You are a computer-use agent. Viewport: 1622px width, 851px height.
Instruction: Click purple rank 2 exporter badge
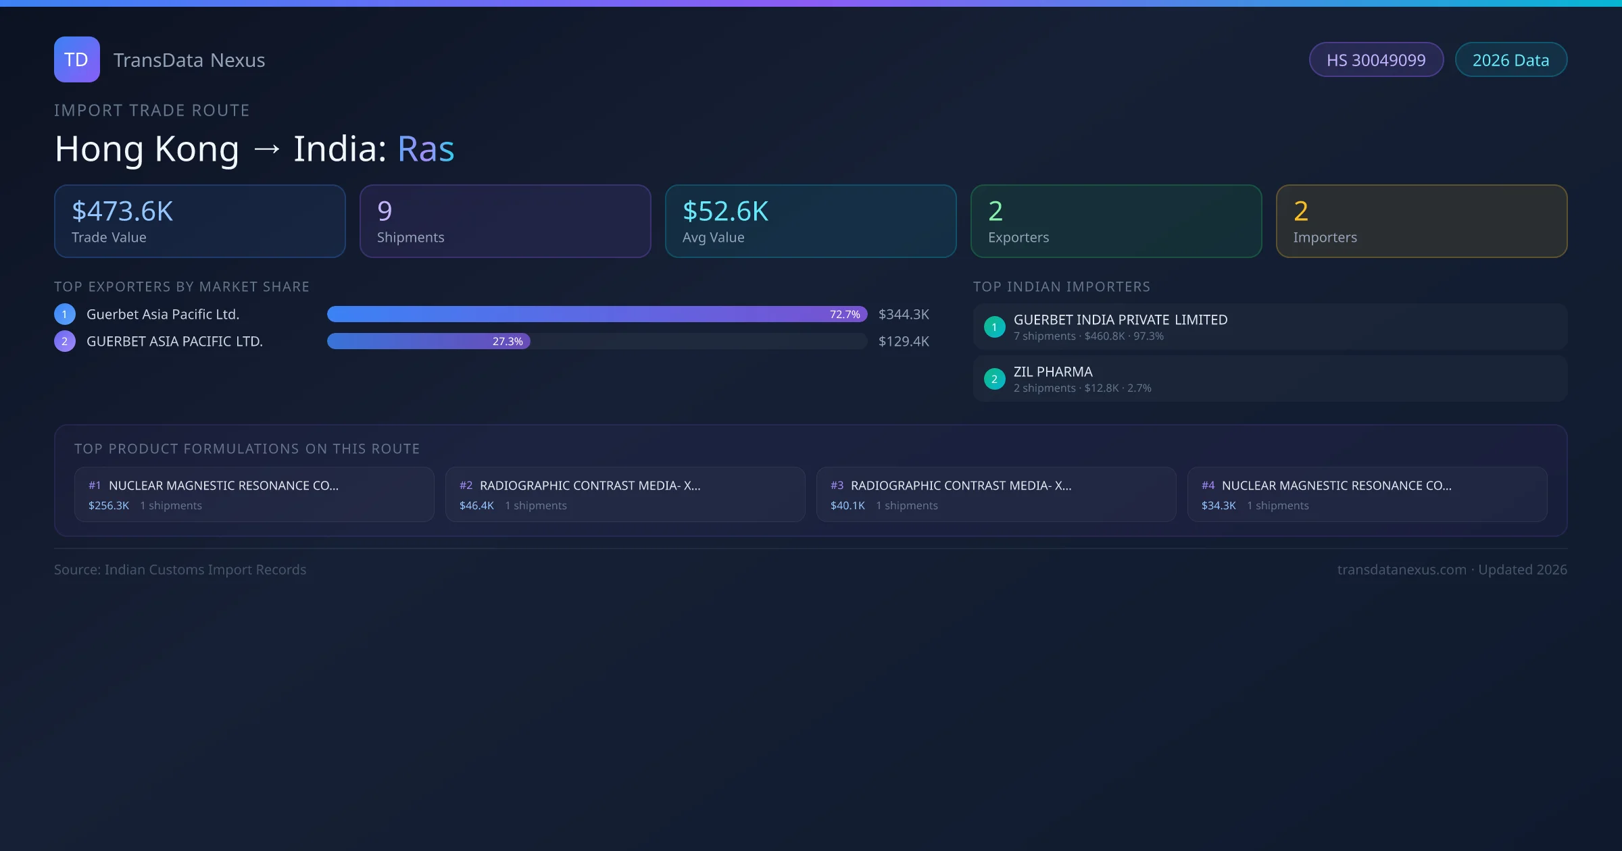(x=64, y=341)
